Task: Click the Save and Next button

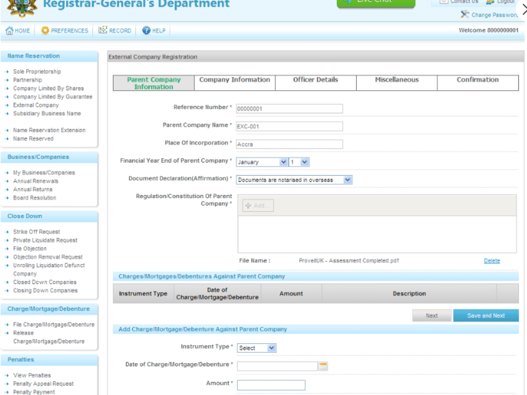Action: point(486,315)
